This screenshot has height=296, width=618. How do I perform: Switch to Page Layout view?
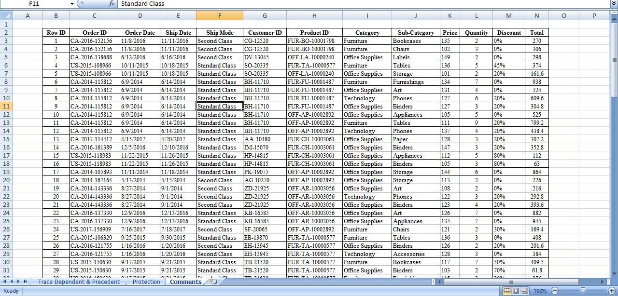pos(516,291)
